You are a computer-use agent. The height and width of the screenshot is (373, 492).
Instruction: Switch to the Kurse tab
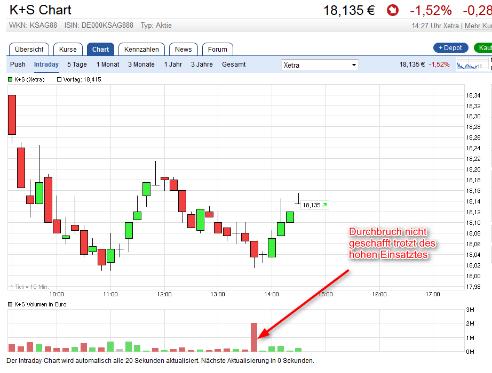click(68, 49)
